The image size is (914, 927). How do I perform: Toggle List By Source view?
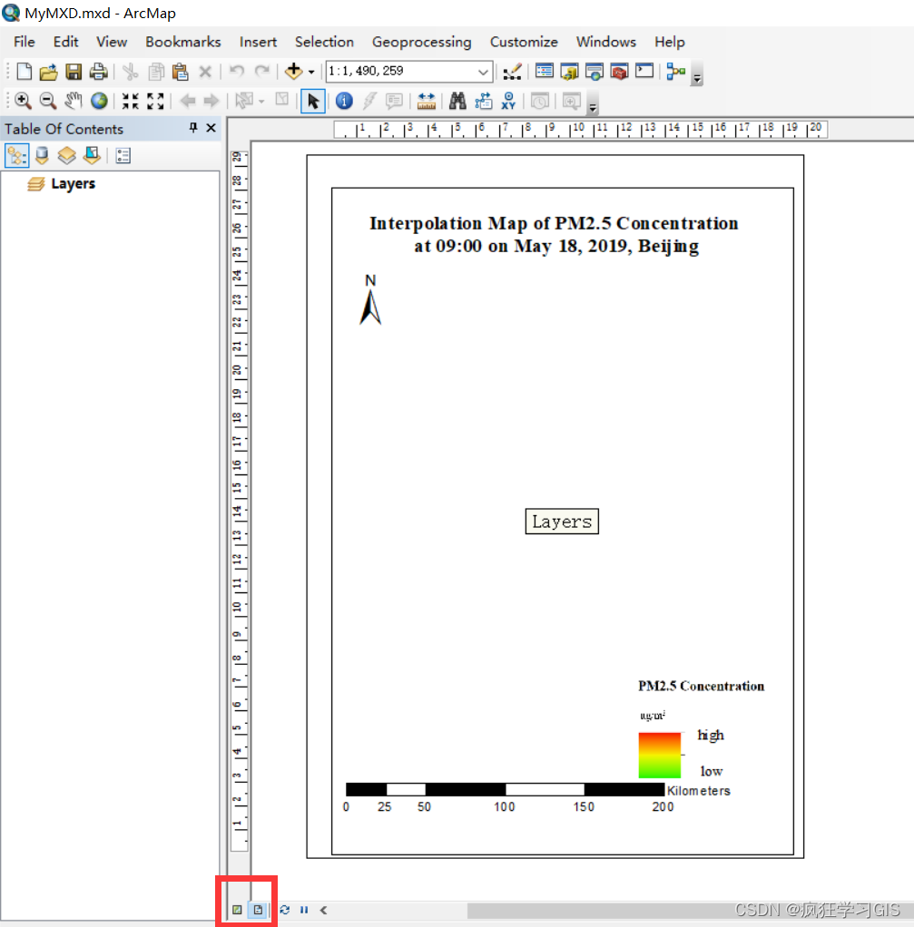coord(42,155)
